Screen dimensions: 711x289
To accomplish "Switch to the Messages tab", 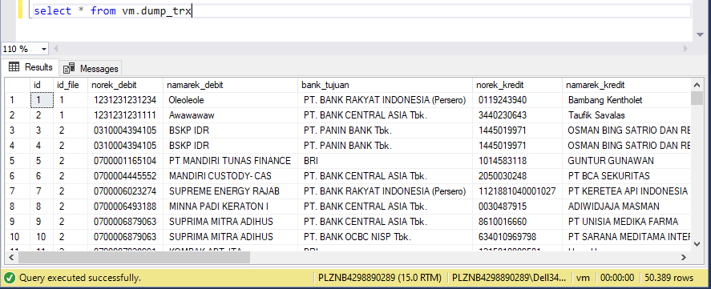I will tap(91, 68).
